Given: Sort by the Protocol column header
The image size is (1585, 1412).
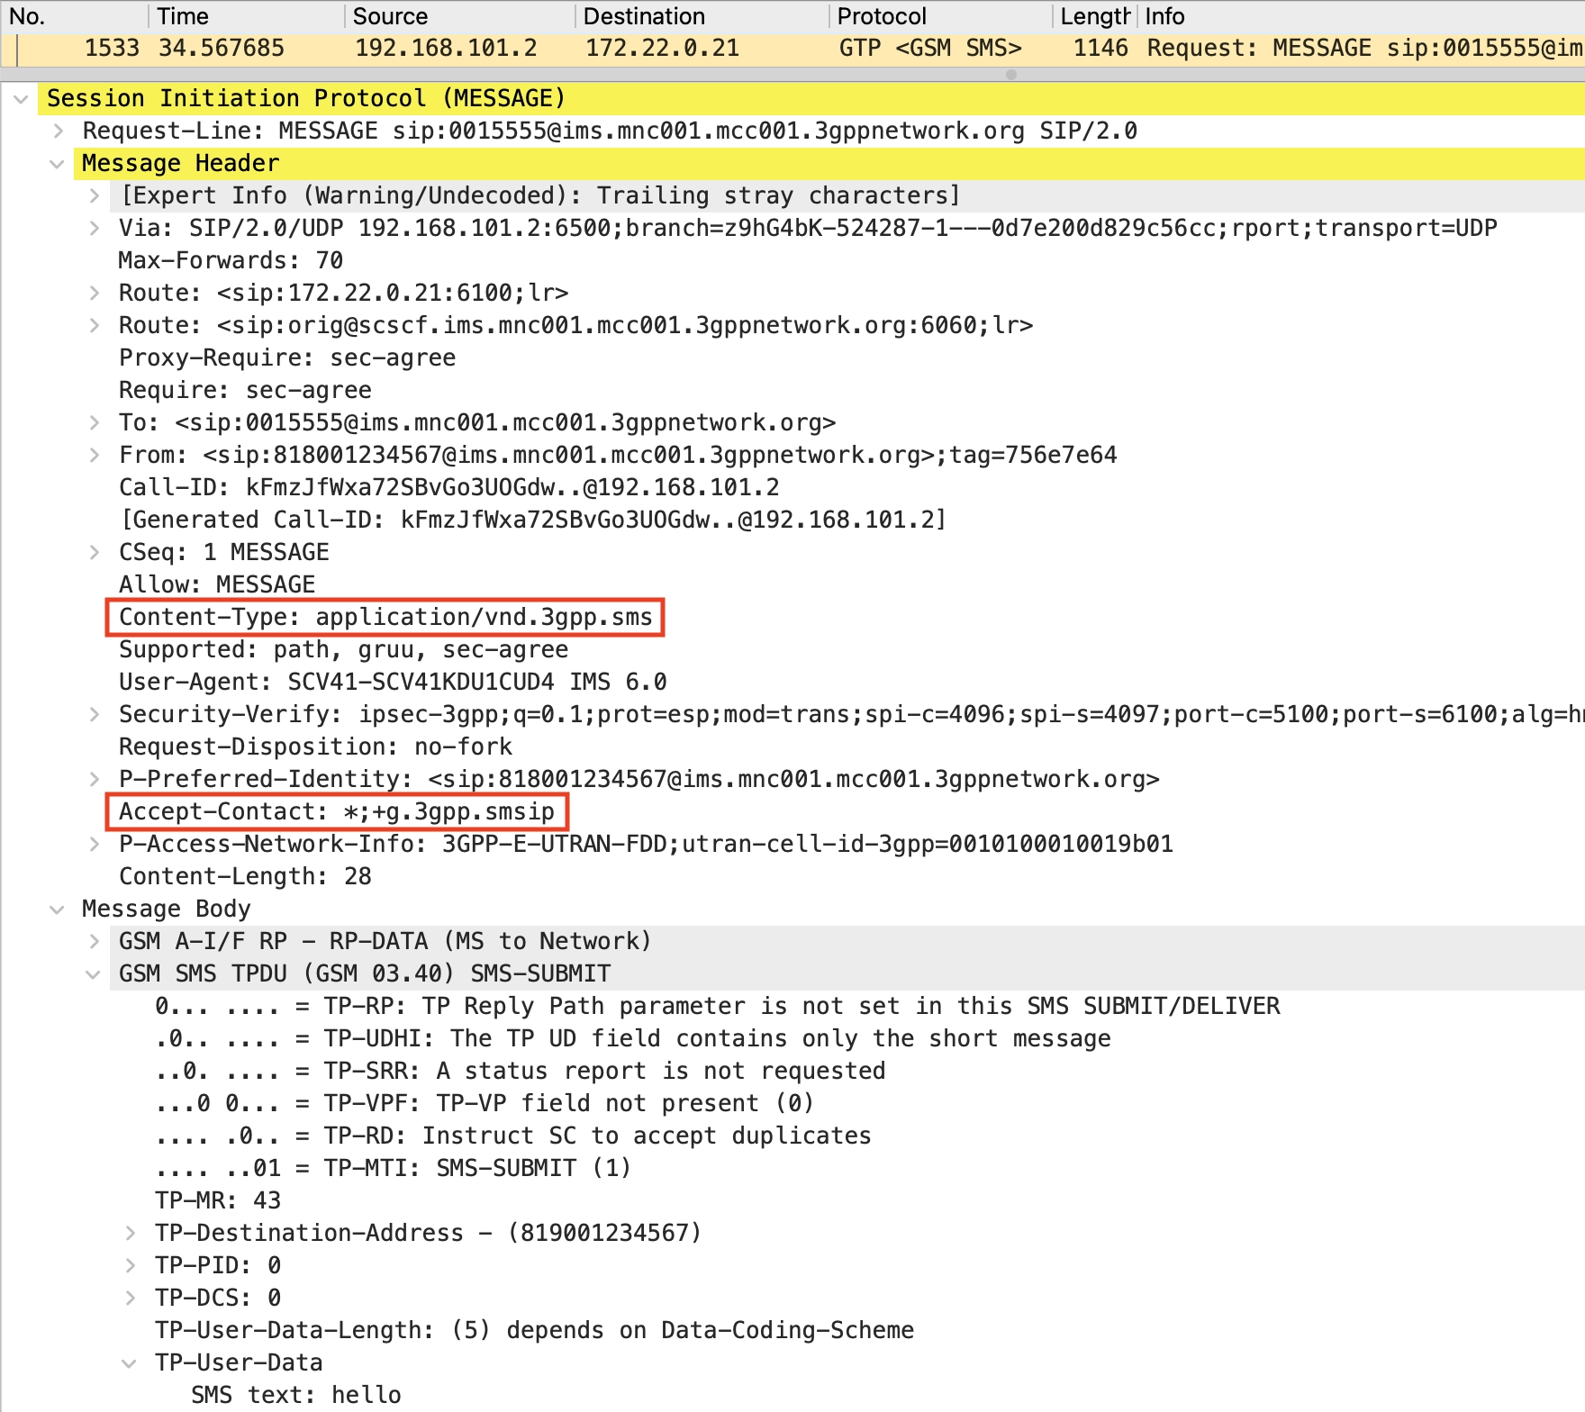Looking at the screenshot, I should [881, 16].
